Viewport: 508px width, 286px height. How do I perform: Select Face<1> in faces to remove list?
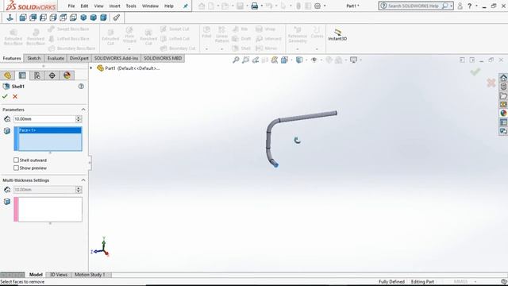tap(50, 130)
